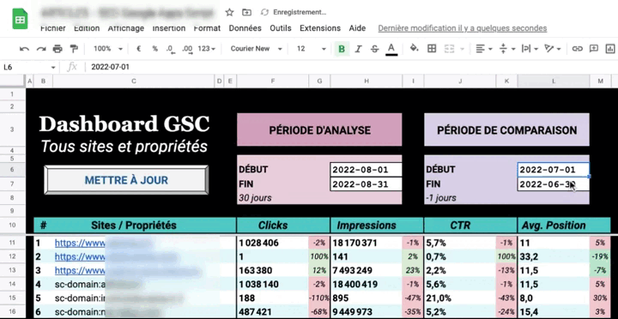Open the Insertion menu
Viewport: 618px width, 319px height.
pos(169,28)
